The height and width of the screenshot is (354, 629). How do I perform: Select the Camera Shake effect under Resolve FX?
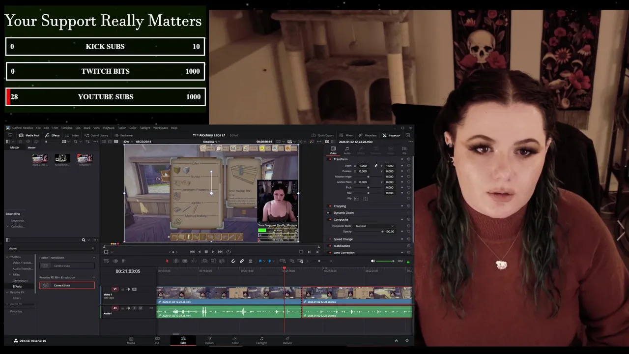tap(67, 285)
